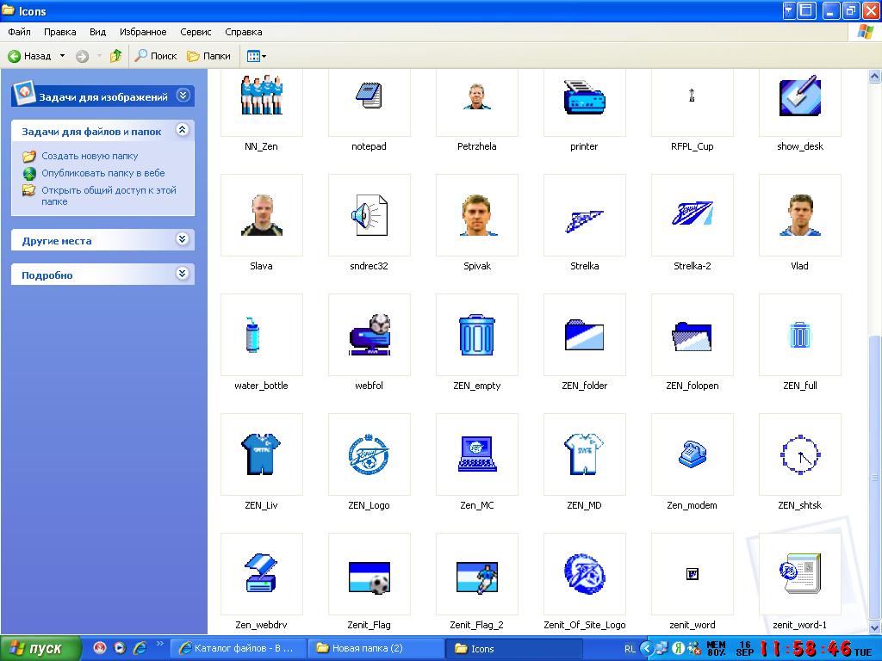Open the Файл menu
This screenshot has width=882, height=661.
(x=19, y=32)
